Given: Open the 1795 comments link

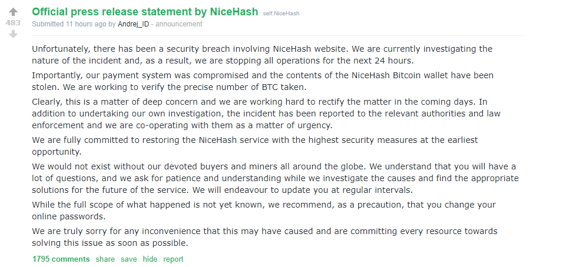Looking at the screenshot, I should (61, 259).
